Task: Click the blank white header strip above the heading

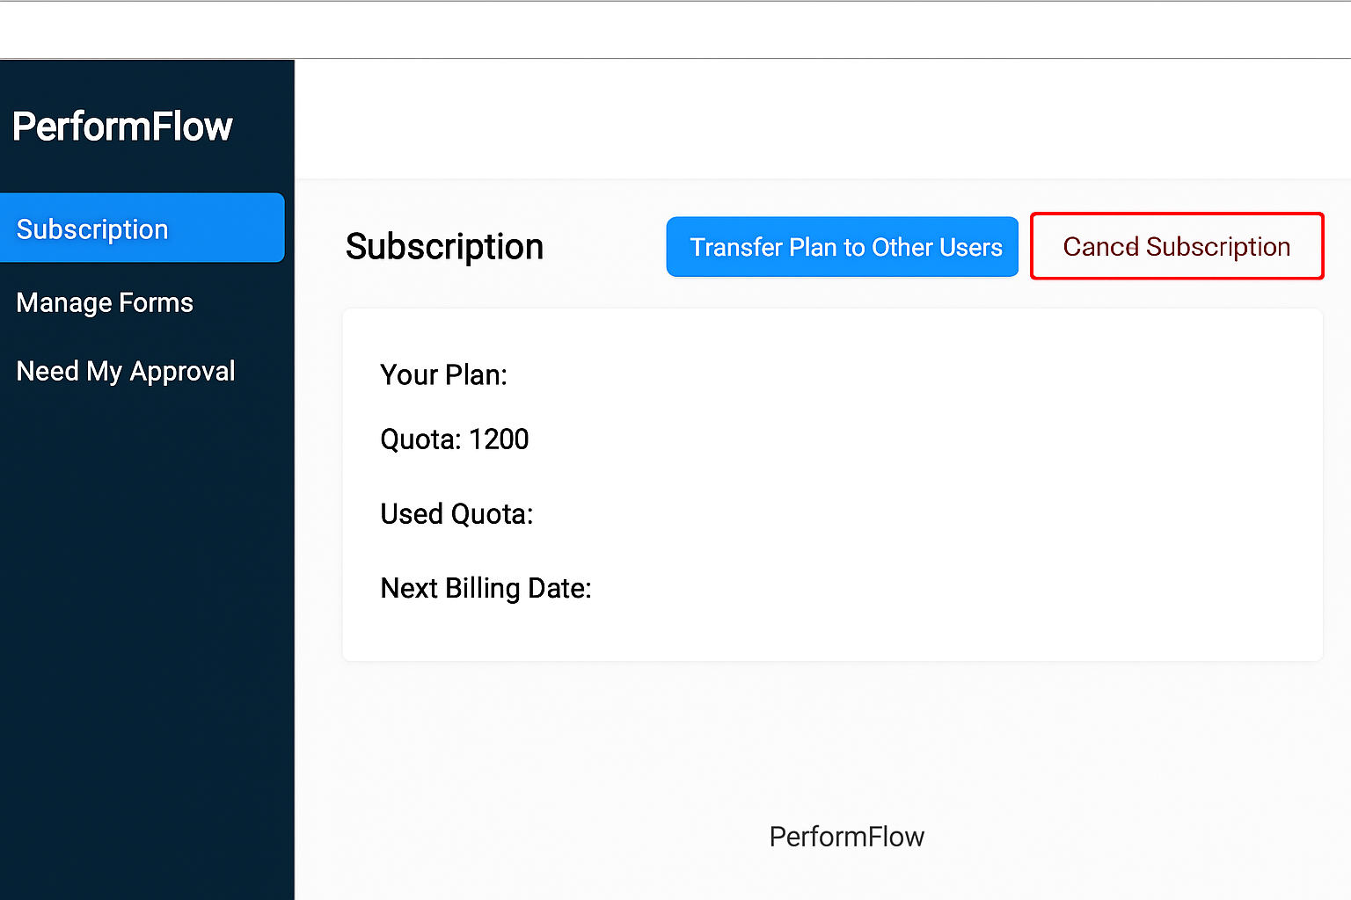Action: pos(818,119)
